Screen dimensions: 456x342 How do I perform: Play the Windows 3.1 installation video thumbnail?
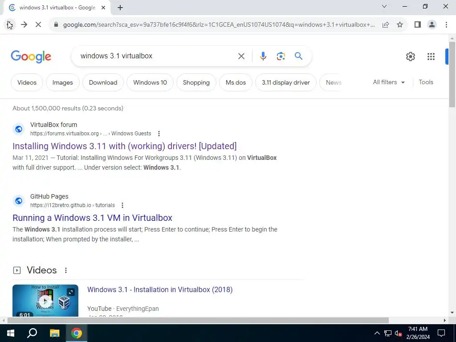(x=45, y=301)
